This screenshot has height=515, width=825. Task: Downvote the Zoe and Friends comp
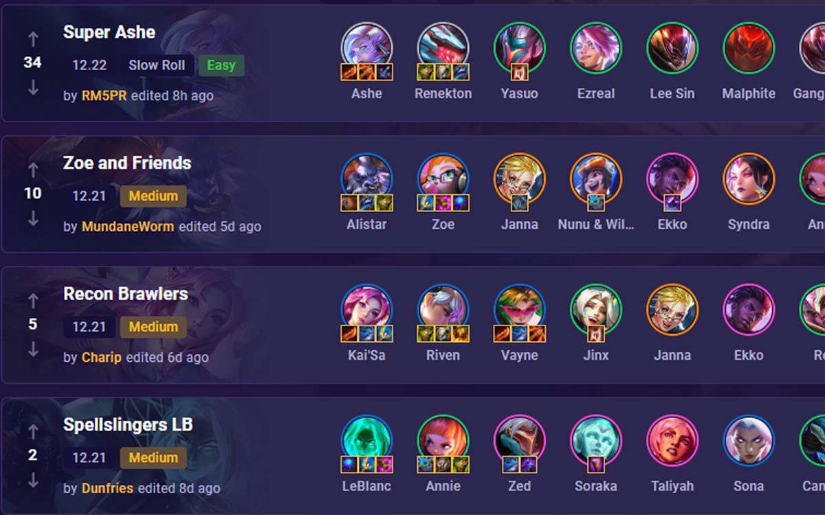[33, 218]
